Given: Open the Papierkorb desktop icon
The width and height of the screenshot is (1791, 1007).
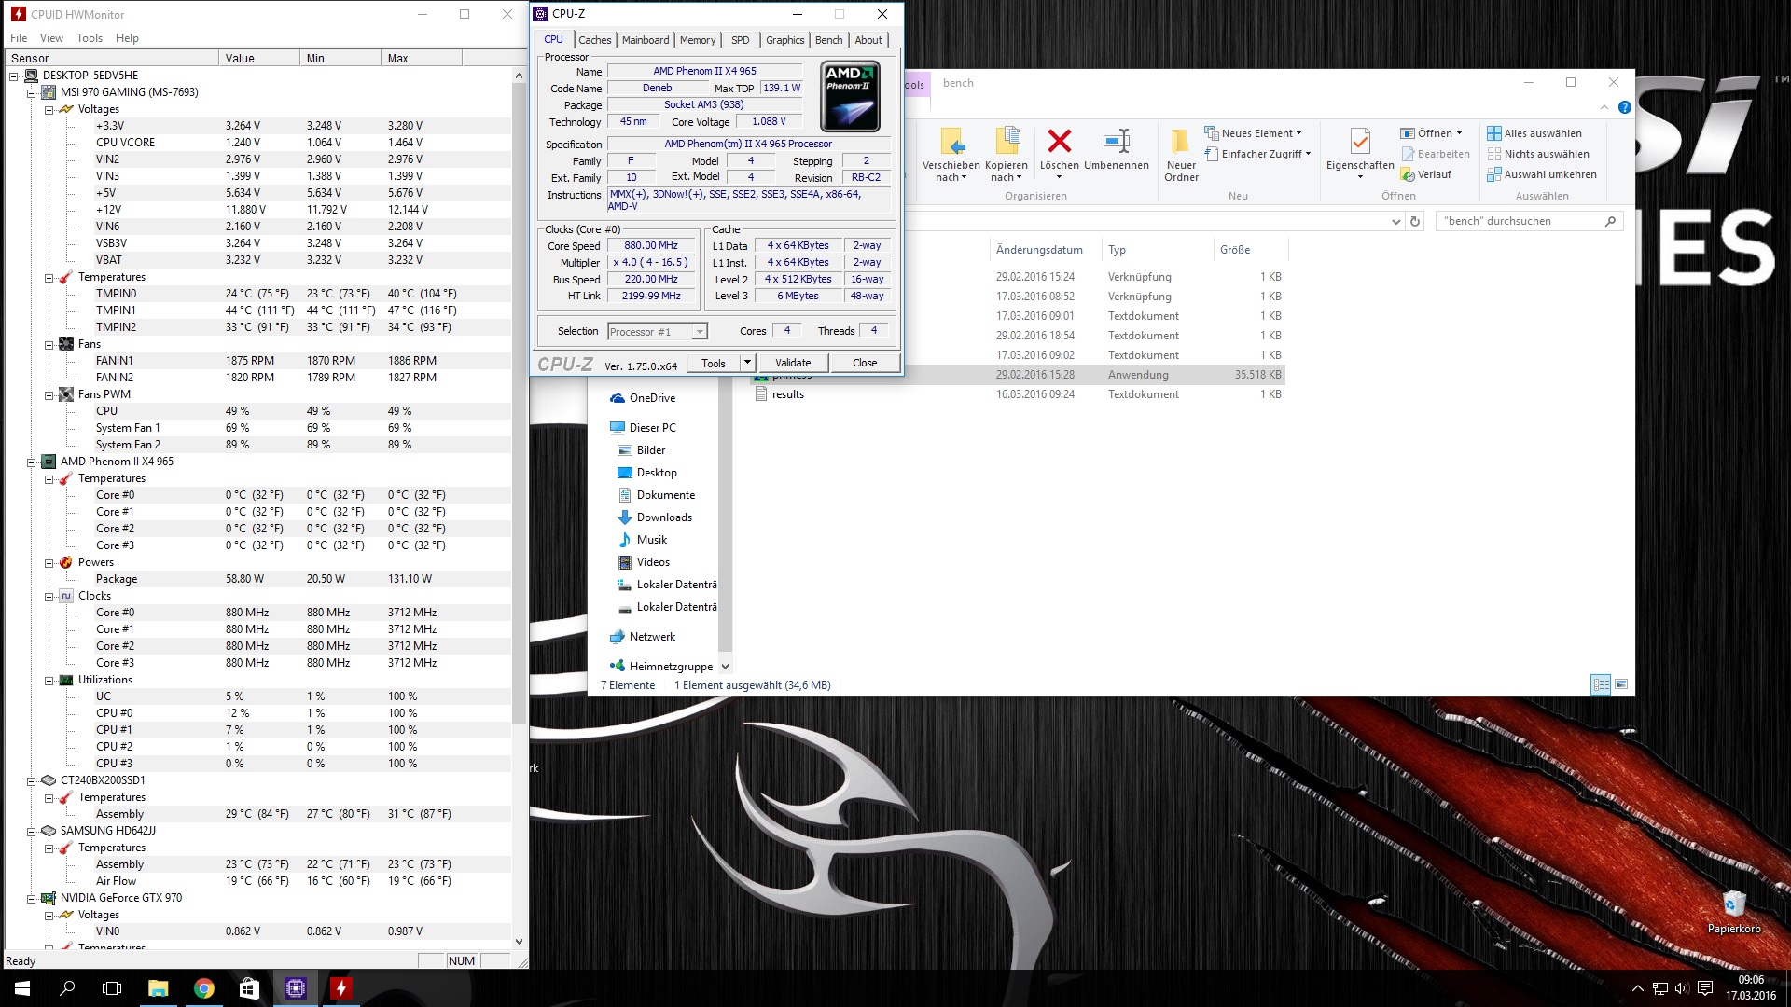Looking at the screenshot, I should tap(1734, 911).
